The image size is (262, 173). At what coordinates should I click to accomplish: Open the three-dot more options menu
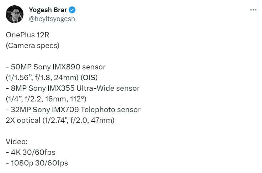[x=253, y=10]
